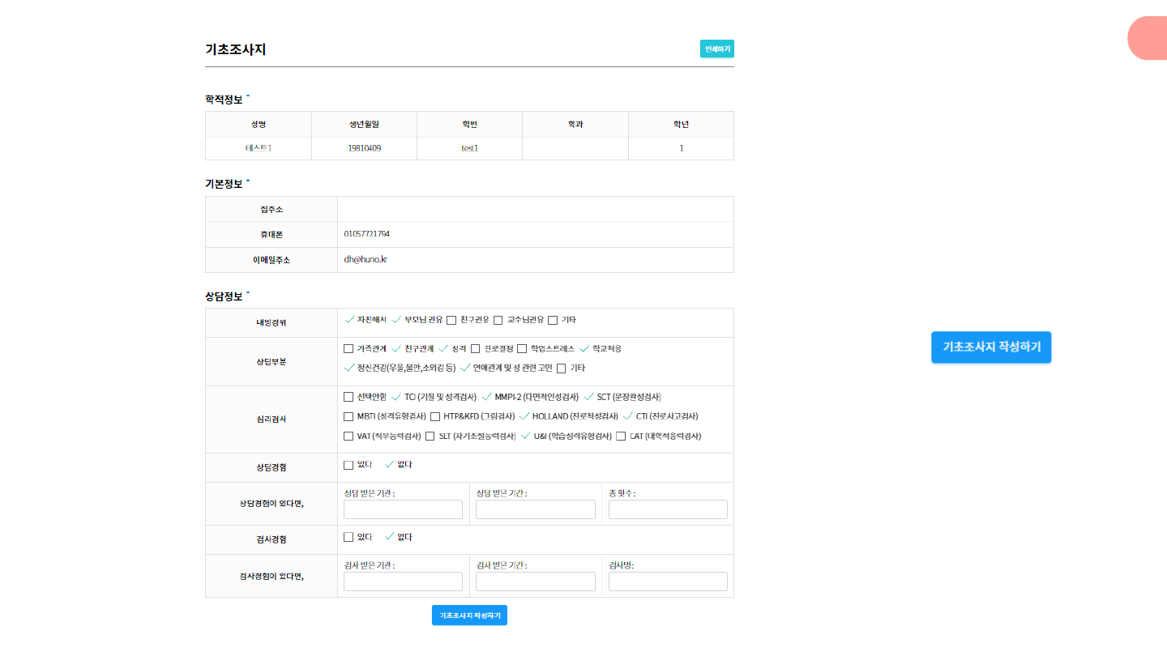Click the 학적정보 section title

tap(224, 100)
